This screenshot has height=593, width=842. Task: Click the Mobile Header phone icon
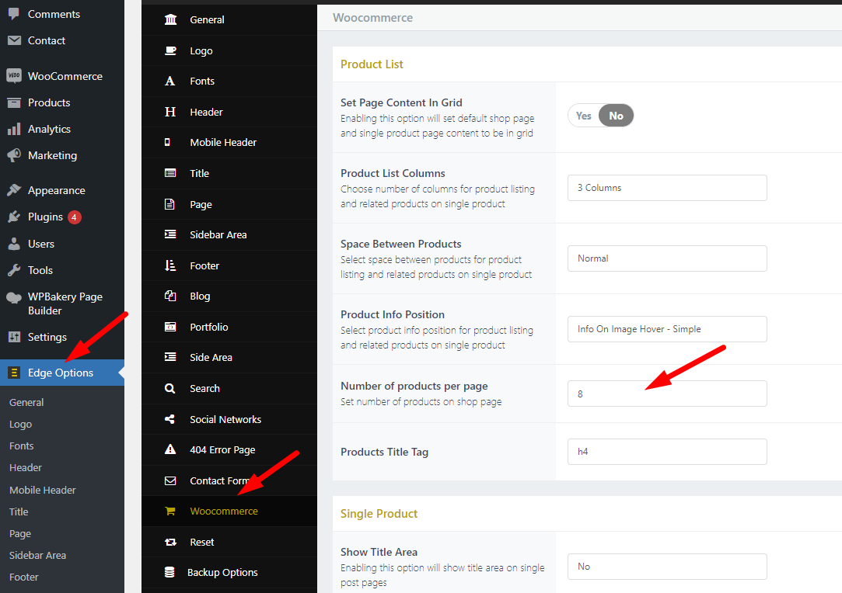coord(167,142)
